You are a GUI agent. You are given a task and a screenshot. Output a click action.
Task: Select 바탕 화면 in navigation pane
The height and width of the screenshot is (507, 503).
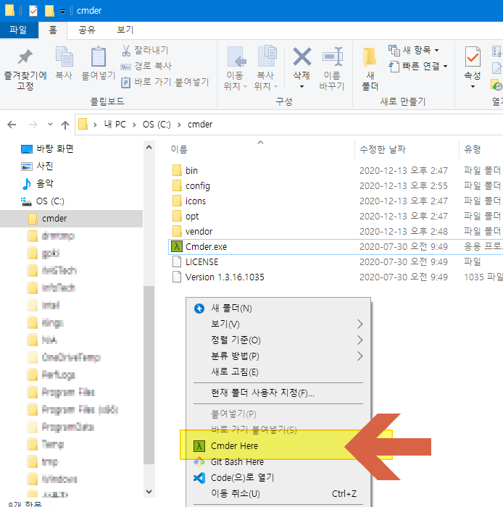pos(47,148)
